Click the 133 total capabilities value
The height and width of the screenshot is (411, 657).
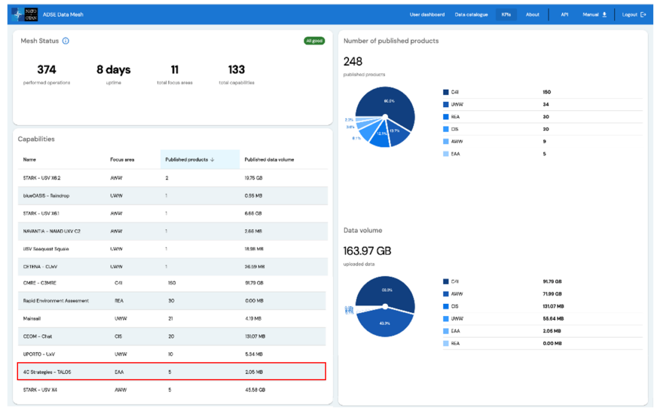[236, 69]
